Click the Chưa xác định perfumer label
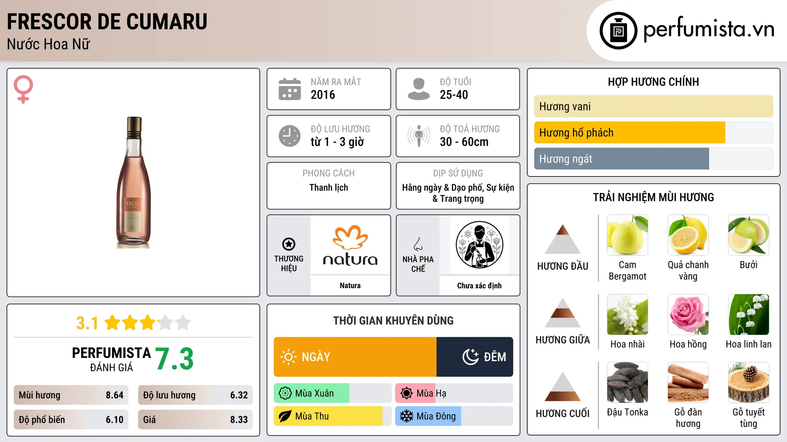This screenshot has height=442, width=787. point(479,286)
